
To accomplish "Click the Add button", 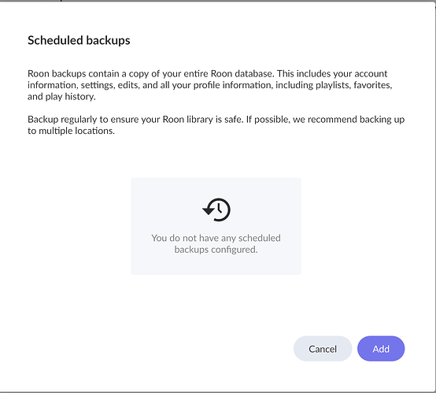I will [x=381, y=348].
